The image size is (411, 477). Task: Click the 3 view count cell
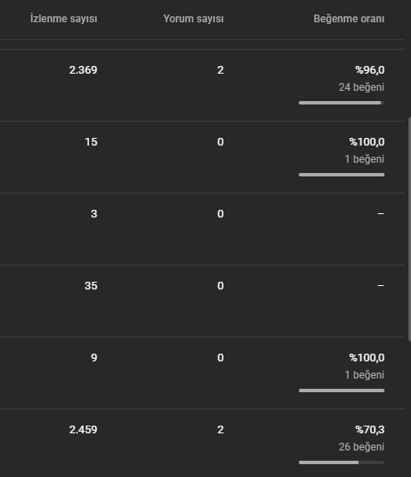94,214
